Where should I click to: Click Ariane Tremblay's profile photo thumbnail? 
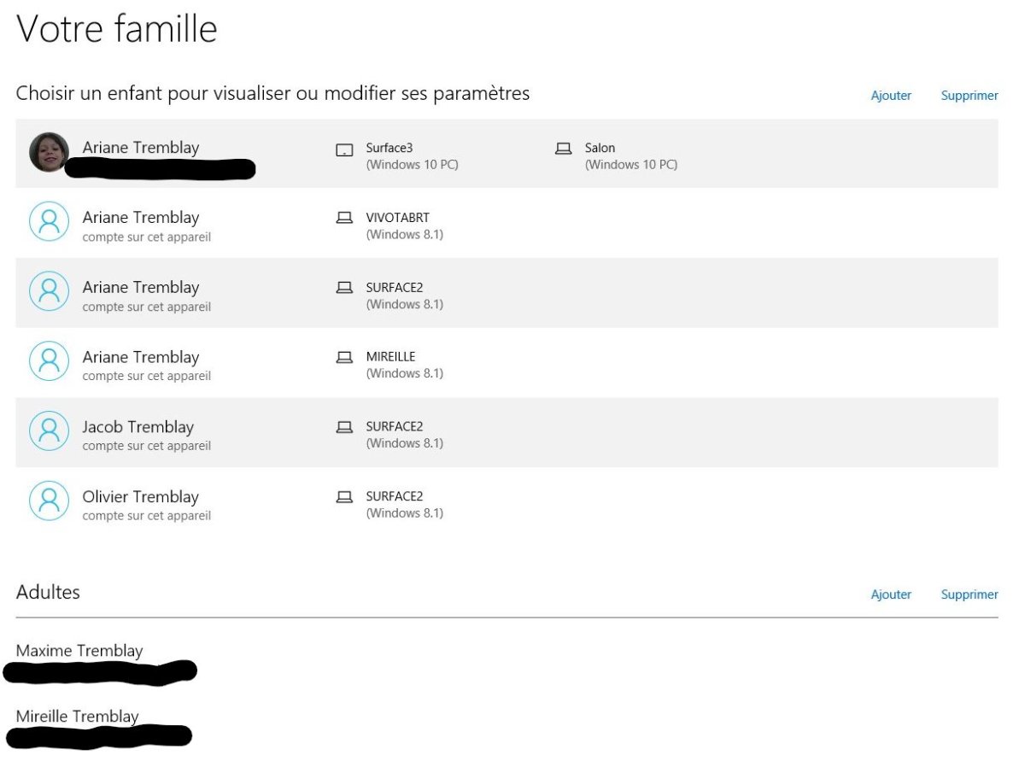click(49, 152)
